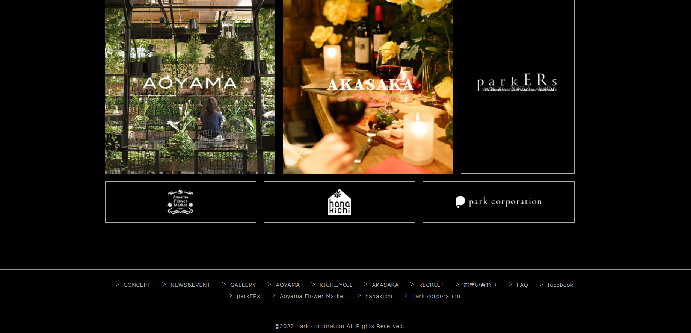The image size is (691, 333).
Task: View the FAQ footer link
Action: tap(522, 285)
